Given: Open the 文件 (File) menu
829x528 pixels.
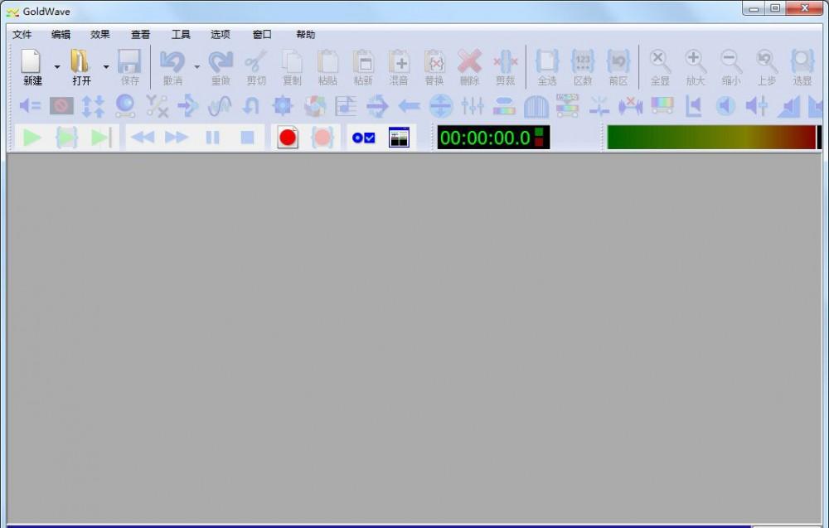Looking at the screenshot, I should click(22, 35).
